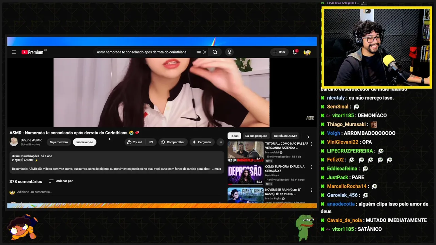436x245 pixels.
Task: Click the Perguntar button
Action: pyautogui.click(x=202, y=142)
